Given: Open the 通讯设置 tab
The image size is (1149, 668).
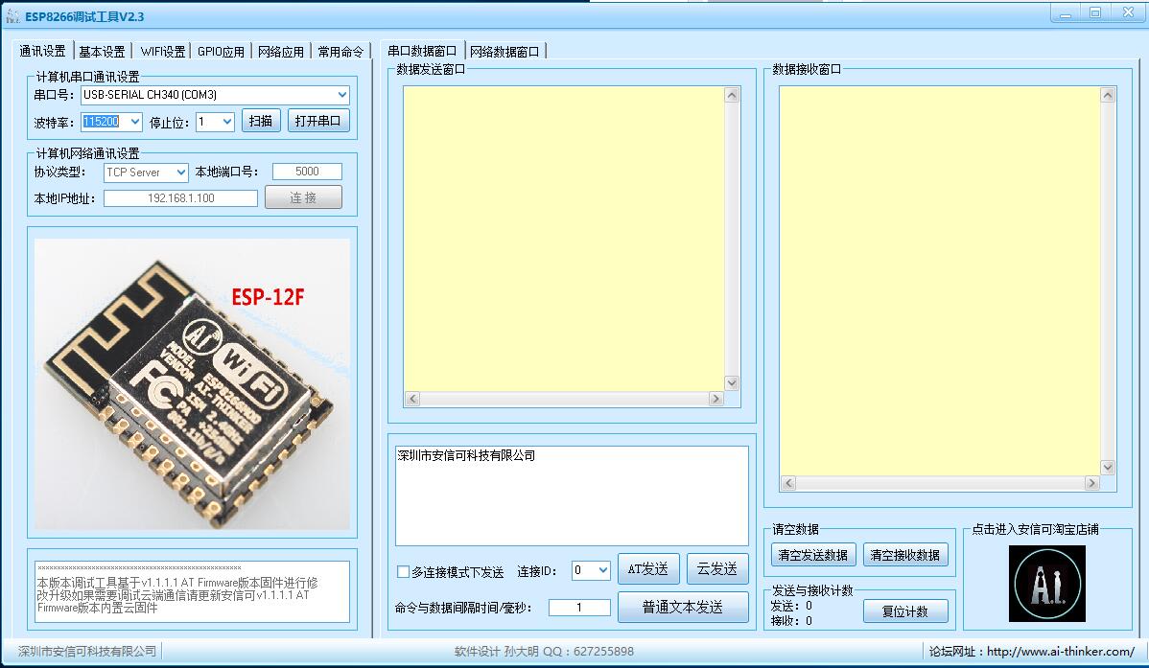Looking at the screenshot, I should 42,51.
